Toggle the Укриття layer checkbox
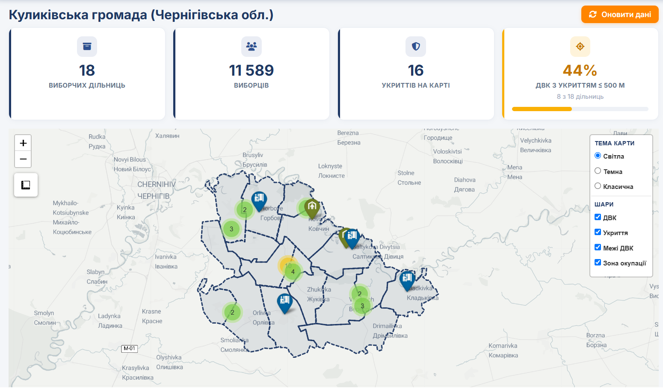The width and height of the screenshot is (663, 389). click(x=598, y=232)
